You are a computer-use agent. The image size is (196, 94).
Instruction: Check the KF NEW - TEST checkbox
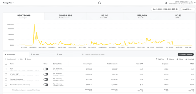click(6, 74)
